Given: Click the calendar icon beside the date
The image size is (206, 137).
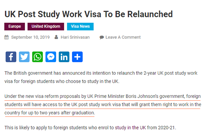Looking at the screenshot, I should click(7, 37).
